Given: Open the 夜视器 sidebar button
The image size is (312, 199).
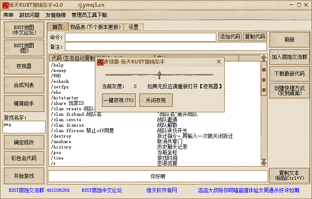Looking at the screenshot, I should (x=24, y=66).
